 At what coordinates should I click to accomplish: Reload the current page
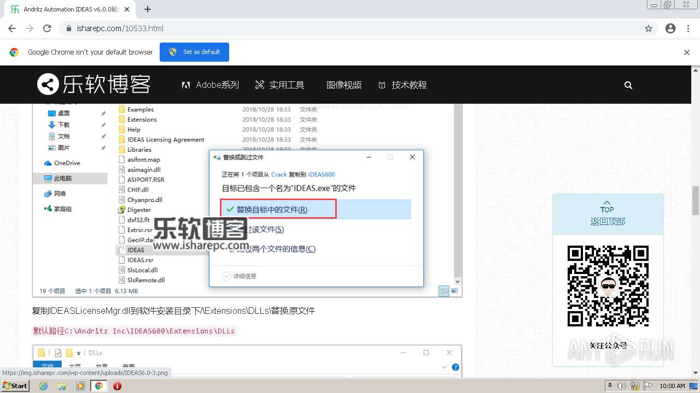tap(47, 28)
